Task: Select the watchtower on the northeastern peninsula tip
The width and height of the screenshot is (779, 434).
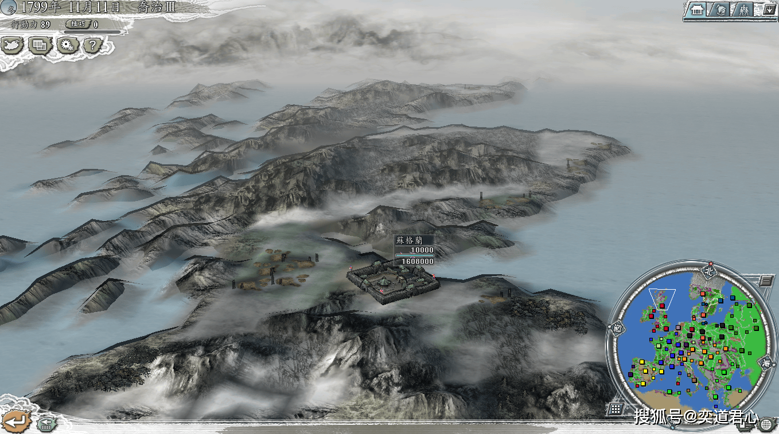Action: (x=570, y=164)
